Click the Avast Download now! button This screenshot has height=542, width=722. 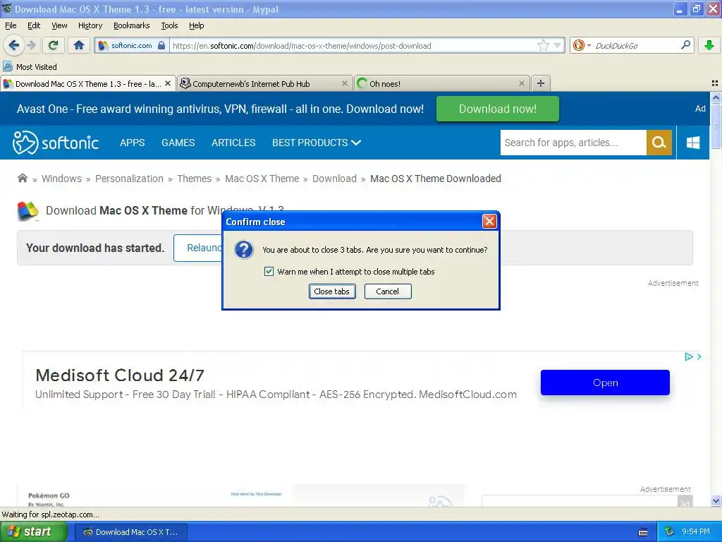(x=498, y=109)
